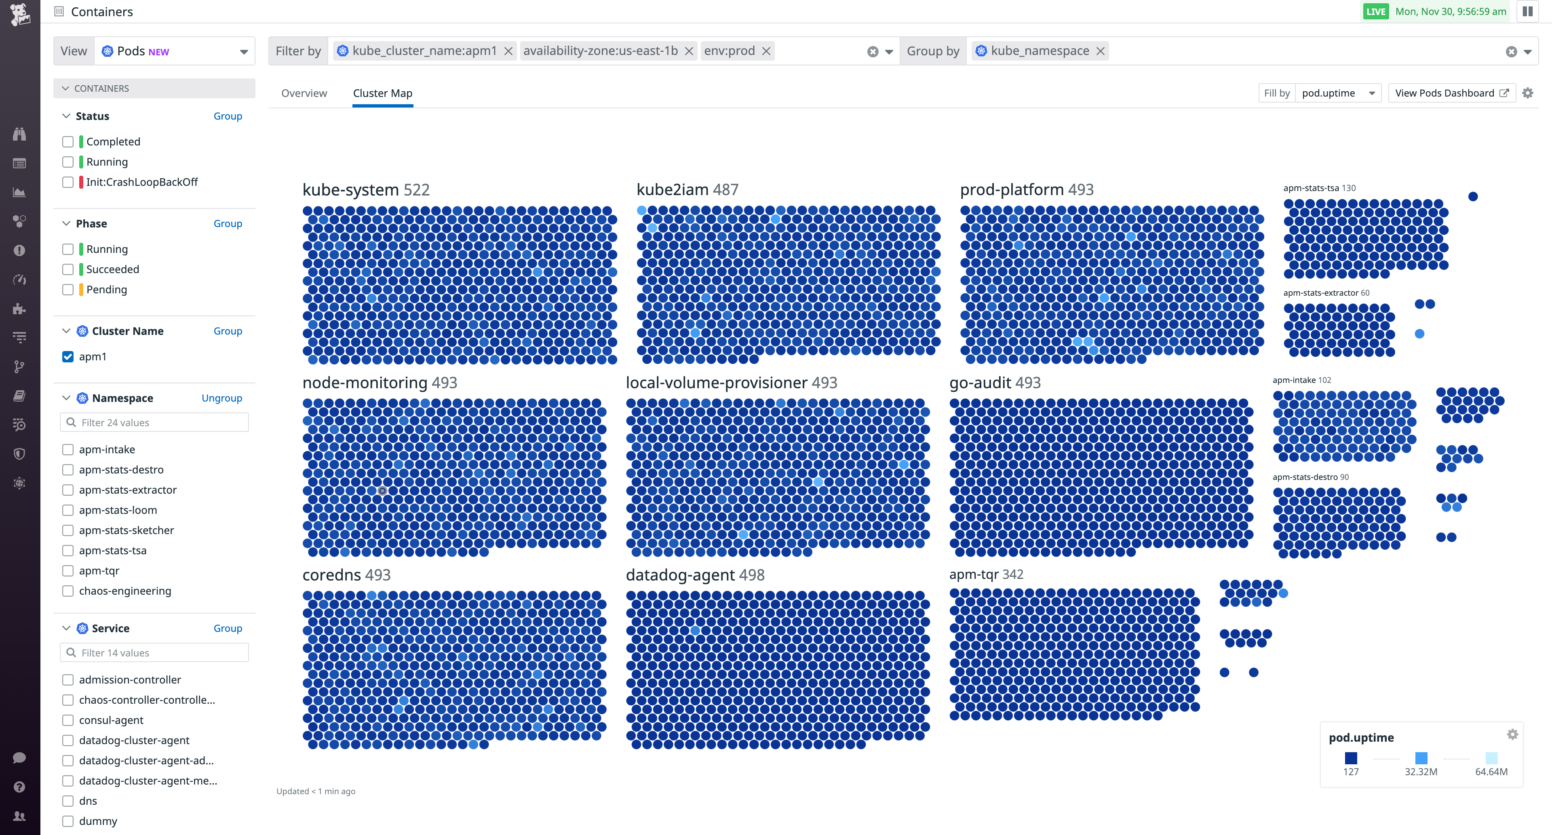
Task: Click Ungroup next to Namespace
Action: pyautogui.click(x=222, y=398)
